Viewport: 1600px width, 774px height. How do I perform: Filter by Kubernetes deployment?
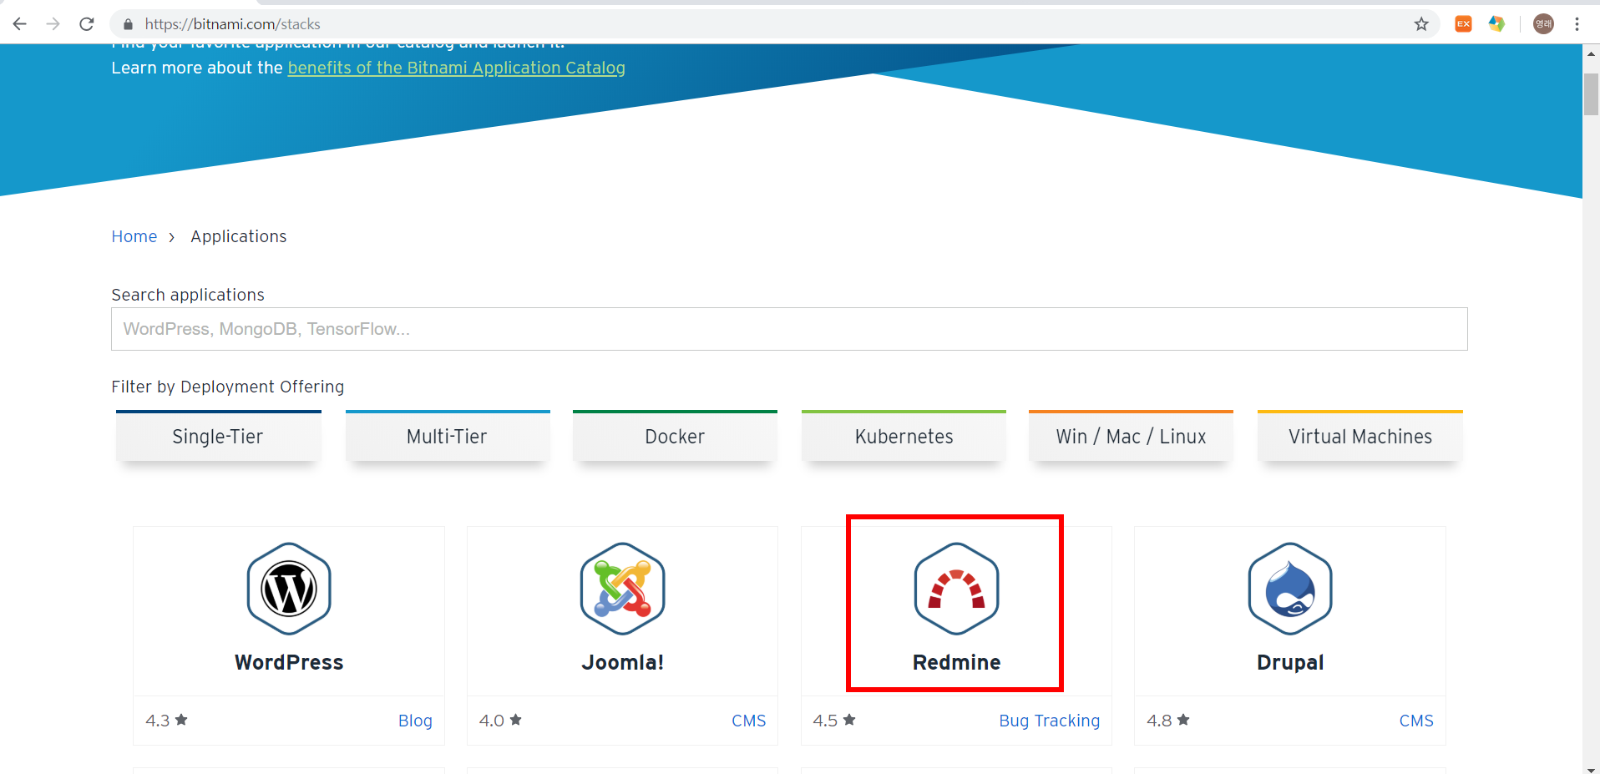[904, 436]
